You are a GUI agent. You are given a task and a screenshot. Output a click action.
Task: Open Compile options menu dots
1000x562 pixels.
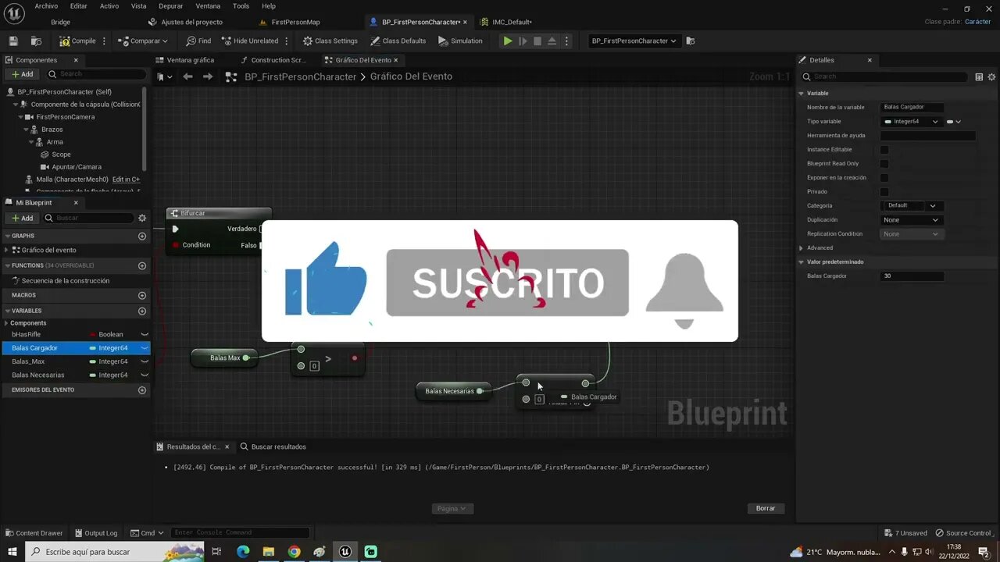(x=104, y=41)
